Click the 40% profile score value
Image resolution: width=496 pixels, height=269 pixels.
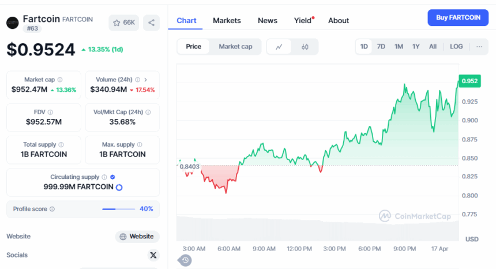click(x=146, y=209)
